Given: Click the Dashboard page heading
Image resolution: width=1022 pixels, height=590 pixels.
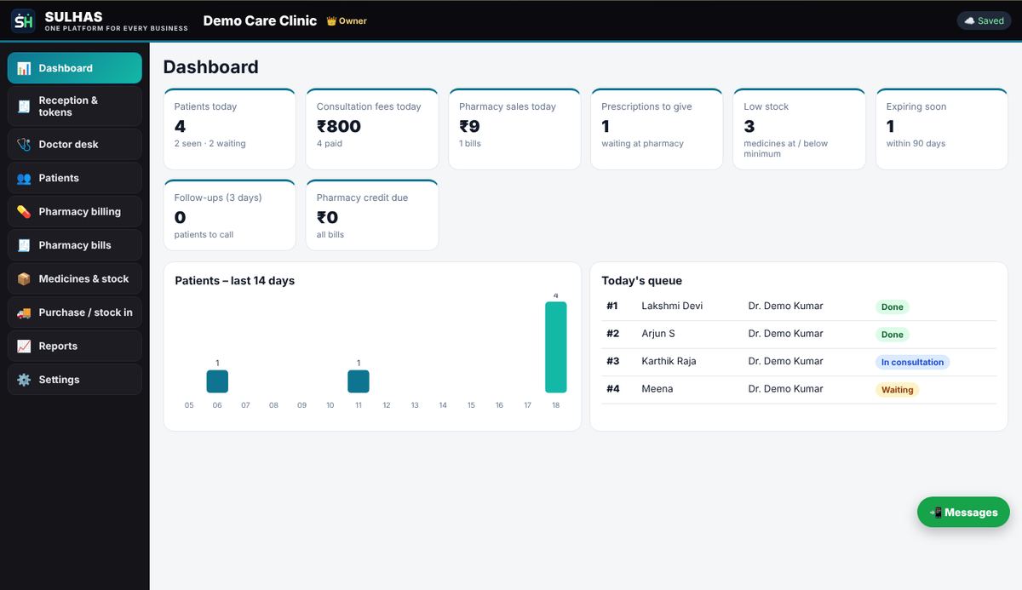Looking at the screenshot, I should tap(211, 67).
